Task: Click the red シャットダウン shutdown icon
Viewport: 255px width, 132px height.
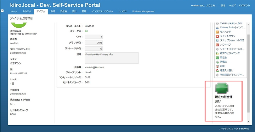Action: pos(217,36)
